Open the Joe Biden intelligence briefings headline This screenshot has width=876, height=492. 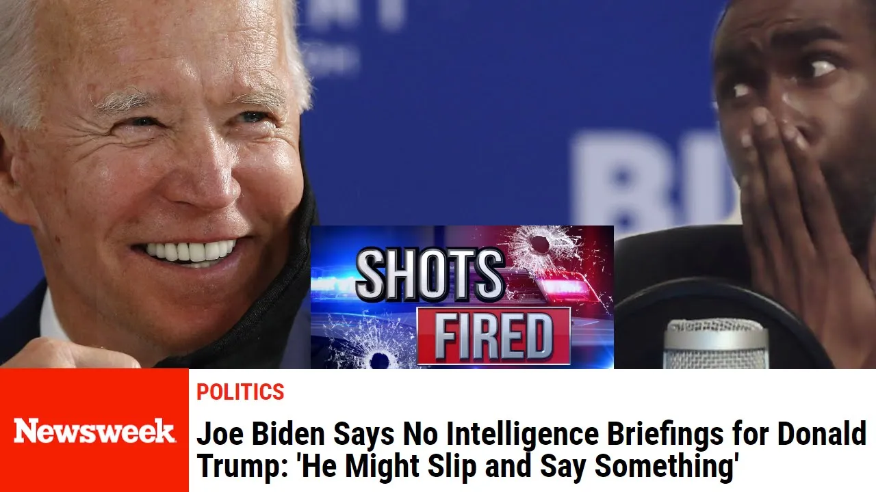point(532,450)
